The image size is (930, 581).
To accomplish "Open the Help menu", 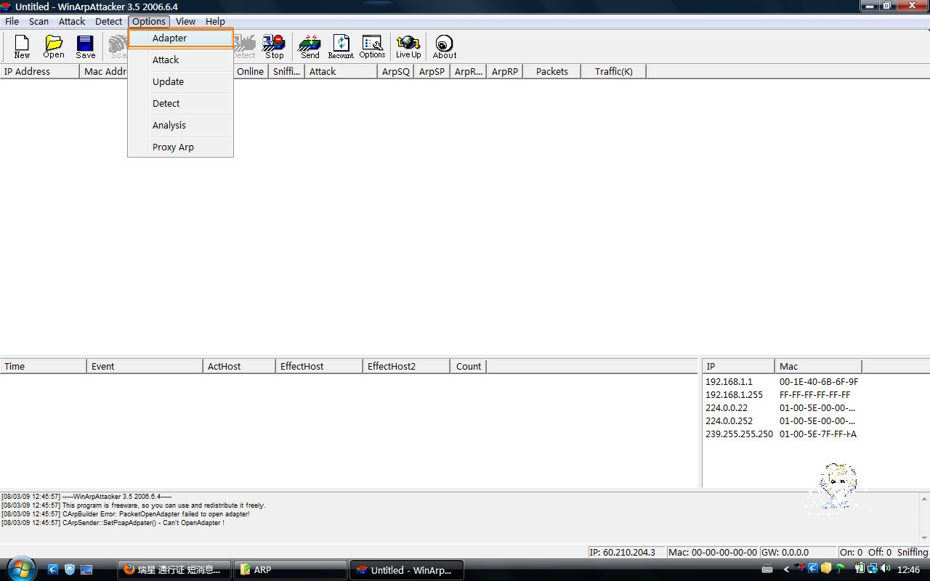I will (x=215, y=21).
